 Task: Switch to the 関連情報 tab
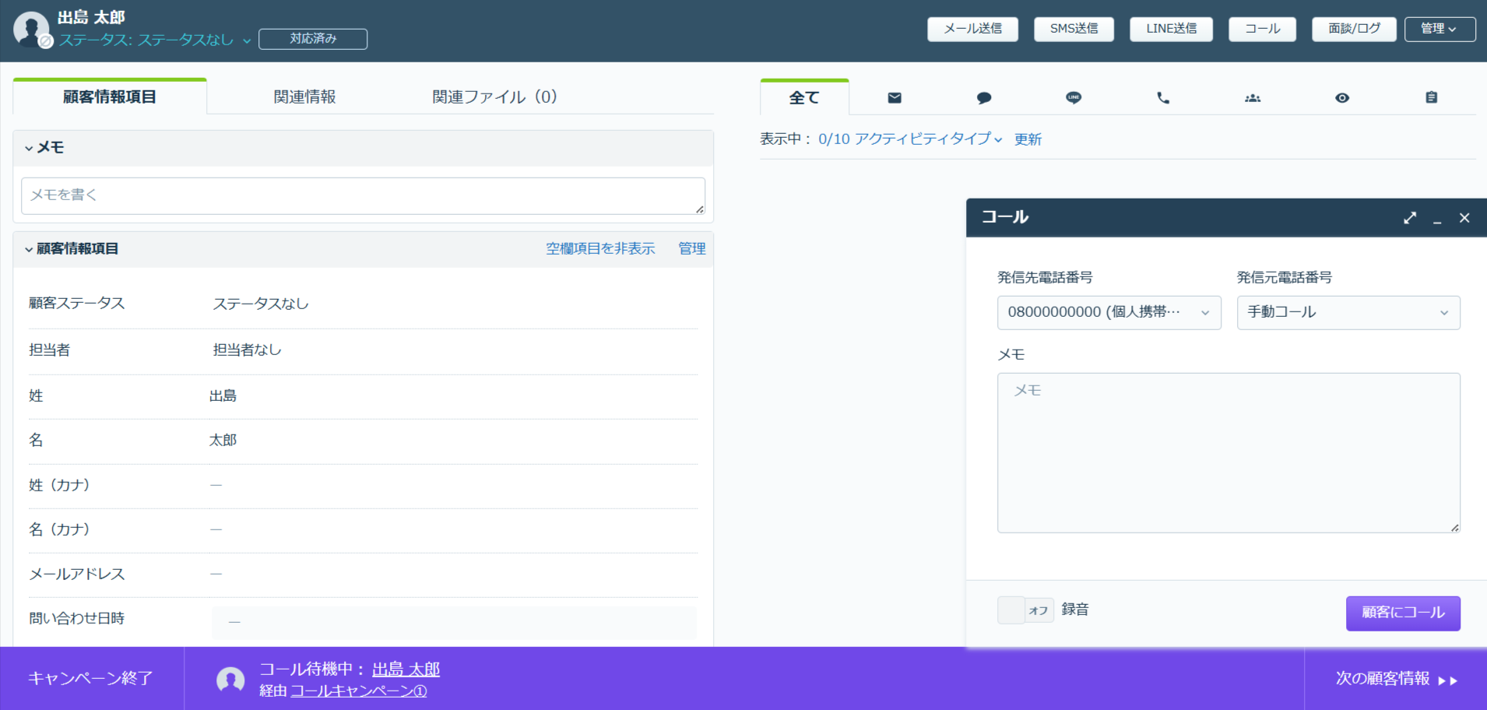coord(304,97)
